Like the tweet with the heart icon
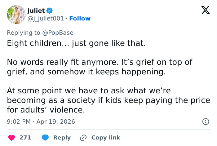Viewport: 217px width, 146px height. pos(11,138)
